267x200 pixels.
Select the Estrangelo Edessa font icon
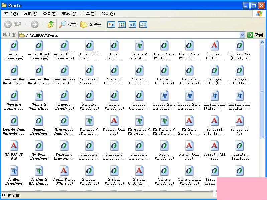pos(89,70)
